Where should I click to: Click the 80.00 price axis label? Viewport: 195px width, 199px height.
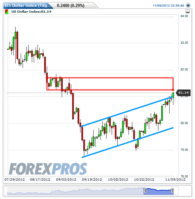(x=184, y=123)
